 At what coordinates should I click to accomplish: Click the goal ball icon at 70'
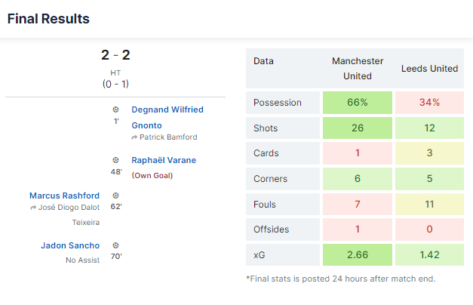(x=115, y=245)
